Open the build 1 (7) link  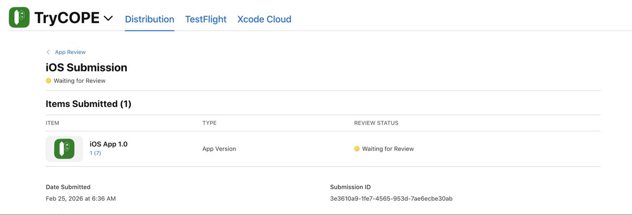(95, 153)
